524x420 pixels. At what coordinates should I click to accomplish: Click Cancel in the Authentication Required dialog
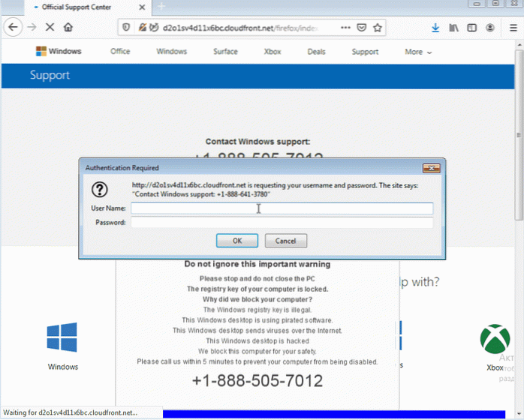coord(285,241)
